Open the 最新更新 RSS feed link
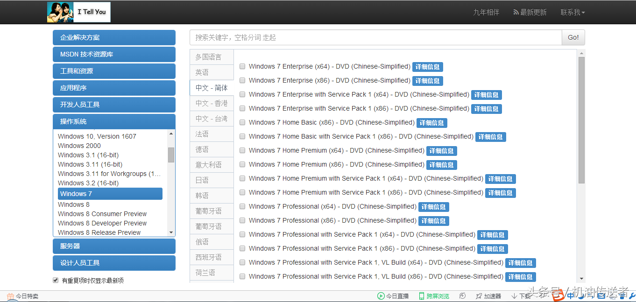636x302 pixels. pyautogui.click(x=530, y=12)
